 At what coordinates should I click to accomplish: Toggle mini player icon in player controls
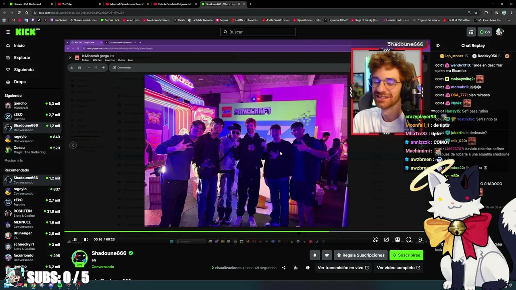[375, 240]
